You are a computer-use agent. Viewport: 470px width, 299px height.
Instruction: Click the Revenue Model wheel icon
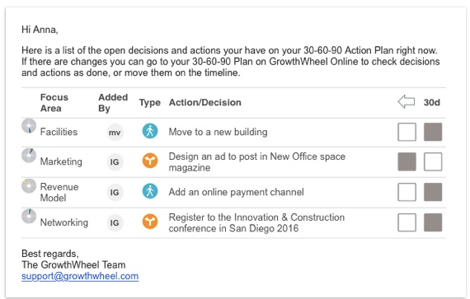tap(29, 186)
